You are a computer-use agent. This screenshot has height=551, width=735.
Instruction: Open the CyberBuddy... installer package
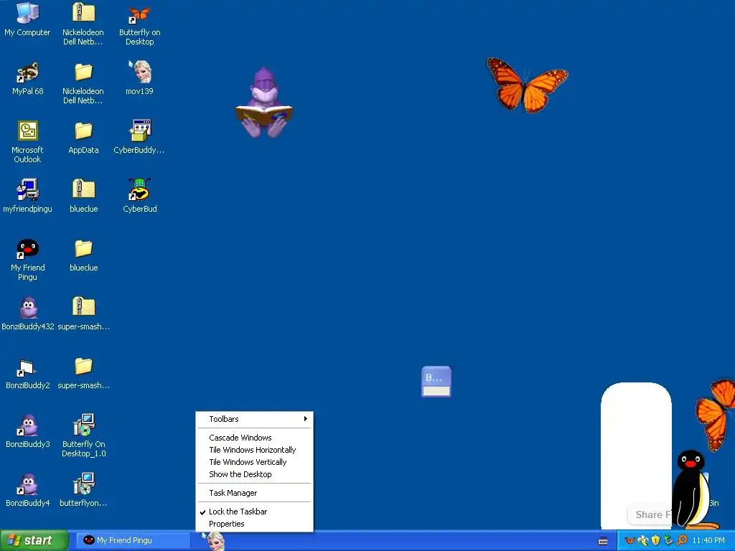point(139,137)
